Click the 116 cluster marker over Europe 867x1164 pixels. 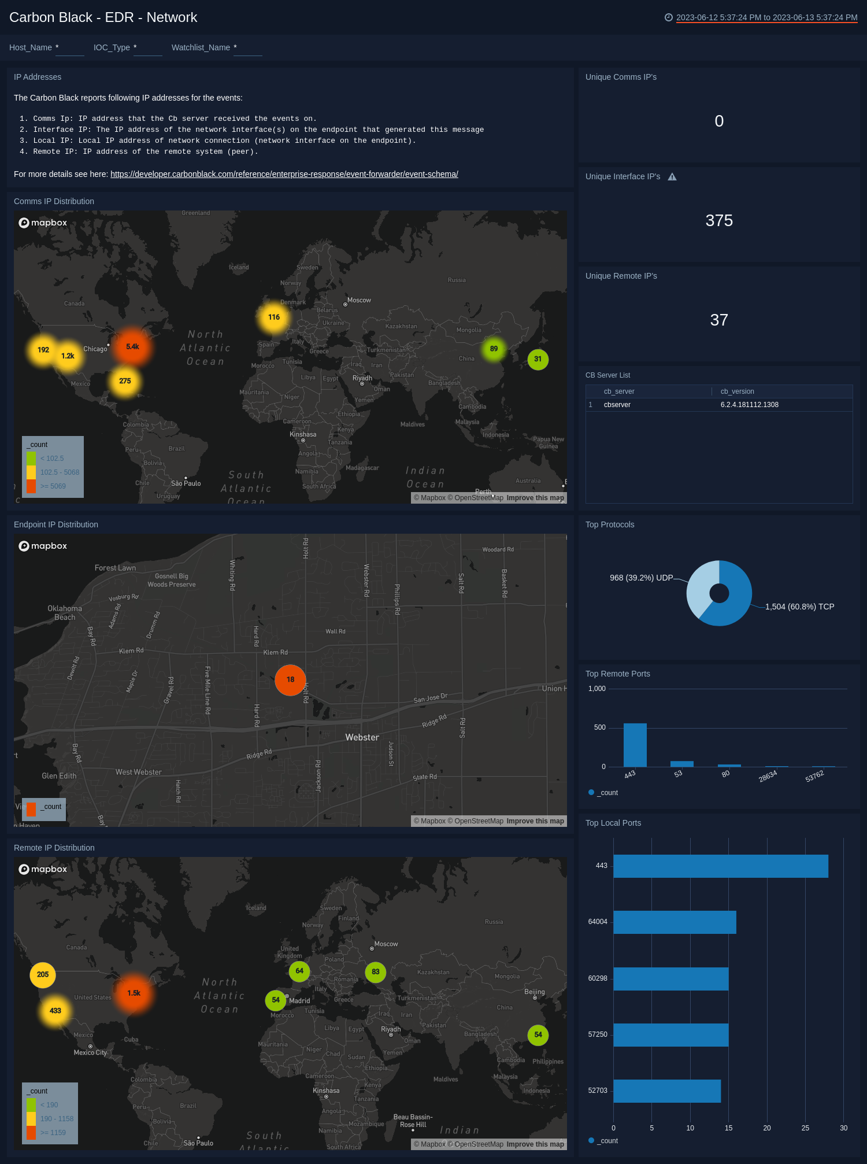(274, 317)
